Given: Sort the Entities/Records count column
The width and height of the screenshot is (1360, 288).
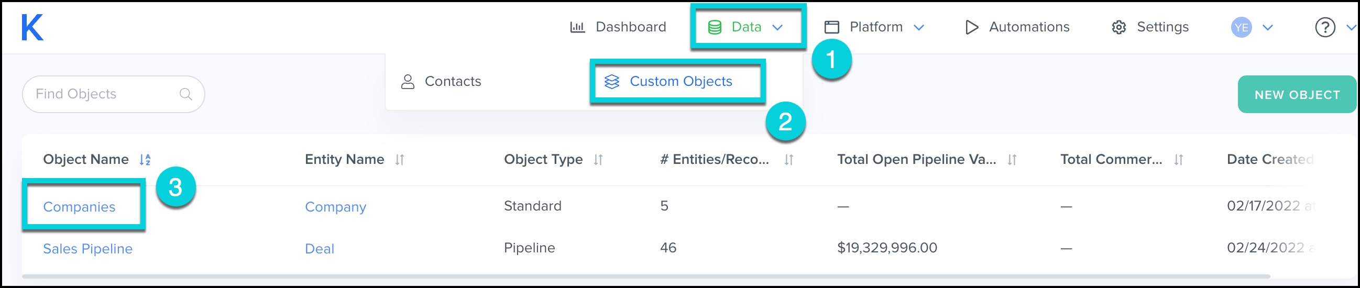Looking at the screenshot, I should (x=788, y=159).
